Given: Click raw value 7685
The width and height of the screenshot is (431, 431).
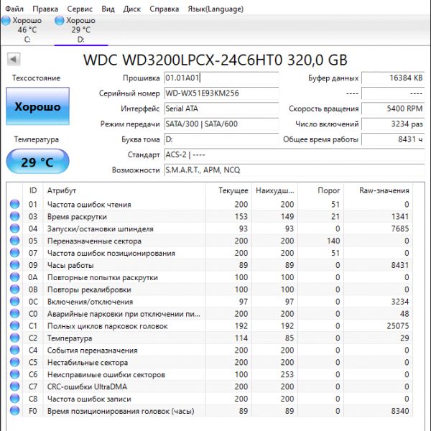Looking at the screenshot, I should [400, 228].
